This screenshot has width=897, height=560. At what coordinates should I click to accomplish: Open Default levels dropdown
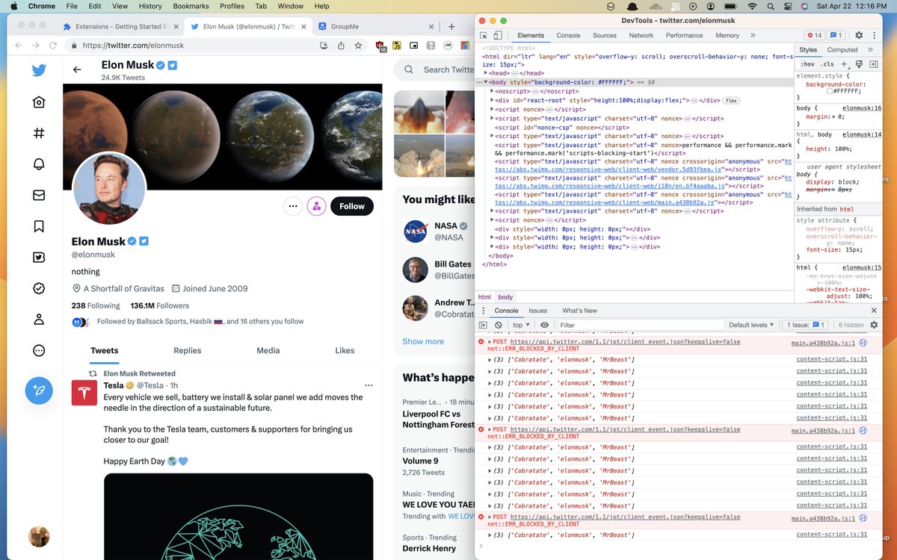(x=752, y=325)
